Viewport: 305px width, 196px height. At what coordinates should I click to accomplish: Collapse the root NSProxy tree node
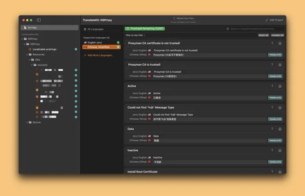[x=22, y=39]
